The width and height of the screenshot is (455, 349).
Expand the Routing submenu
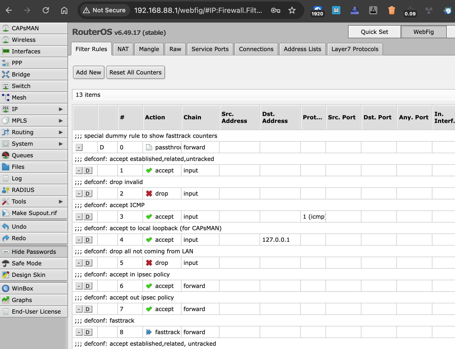click(61, 132)
